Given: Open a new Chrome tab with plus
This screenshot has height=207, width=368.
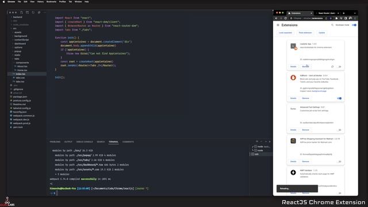Looking at the screenshot, I should click(x=344, y=13).
